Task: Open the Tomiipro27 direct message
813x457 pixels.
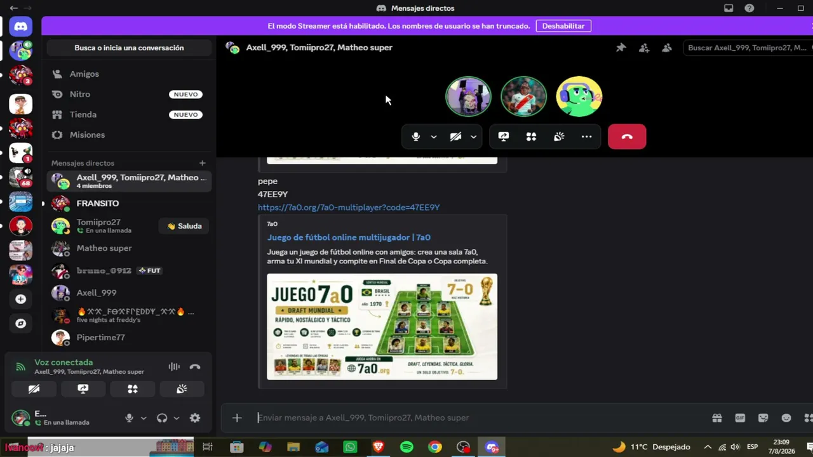Action: tap(102, 226)
